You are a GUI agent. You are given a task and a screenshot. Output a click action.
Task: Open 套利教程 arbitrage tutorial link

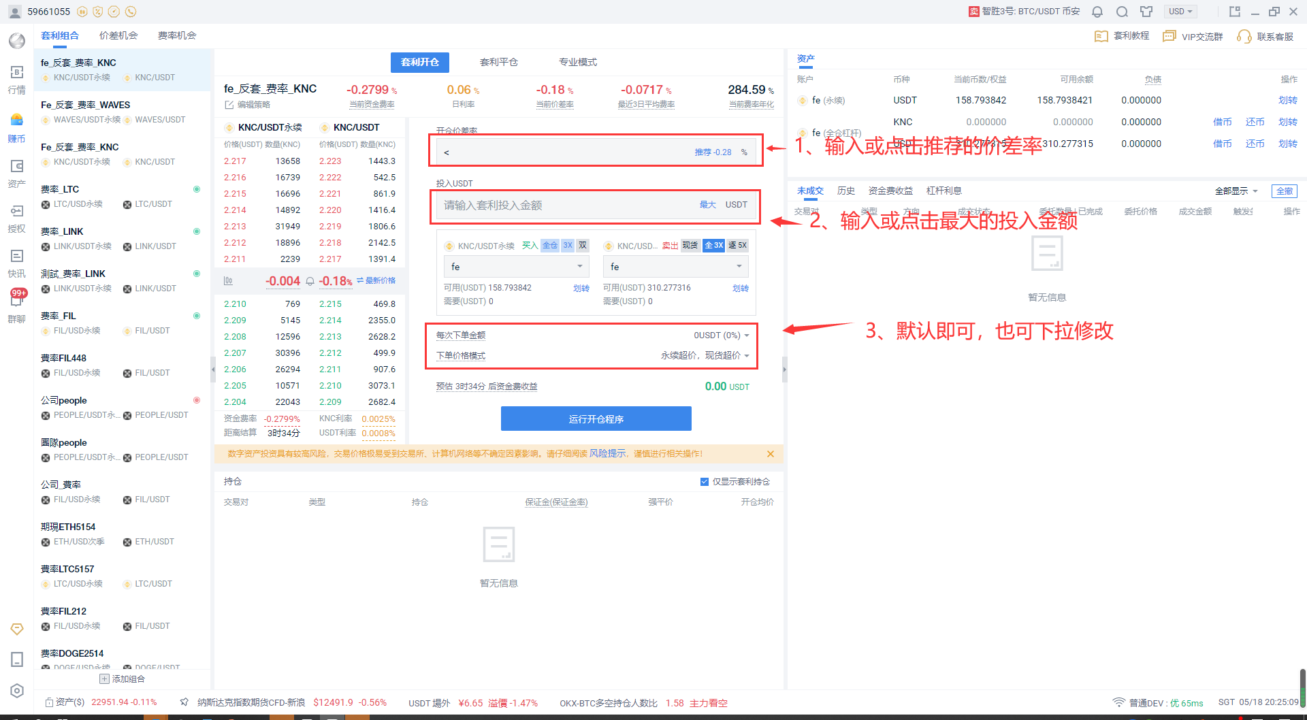pyautogui.click(x=1122, y=36)
